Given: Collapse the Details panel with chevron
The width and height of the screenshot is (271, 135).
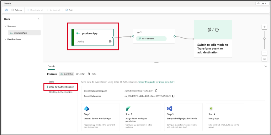Looking at the screenshot, I should 266,66.
